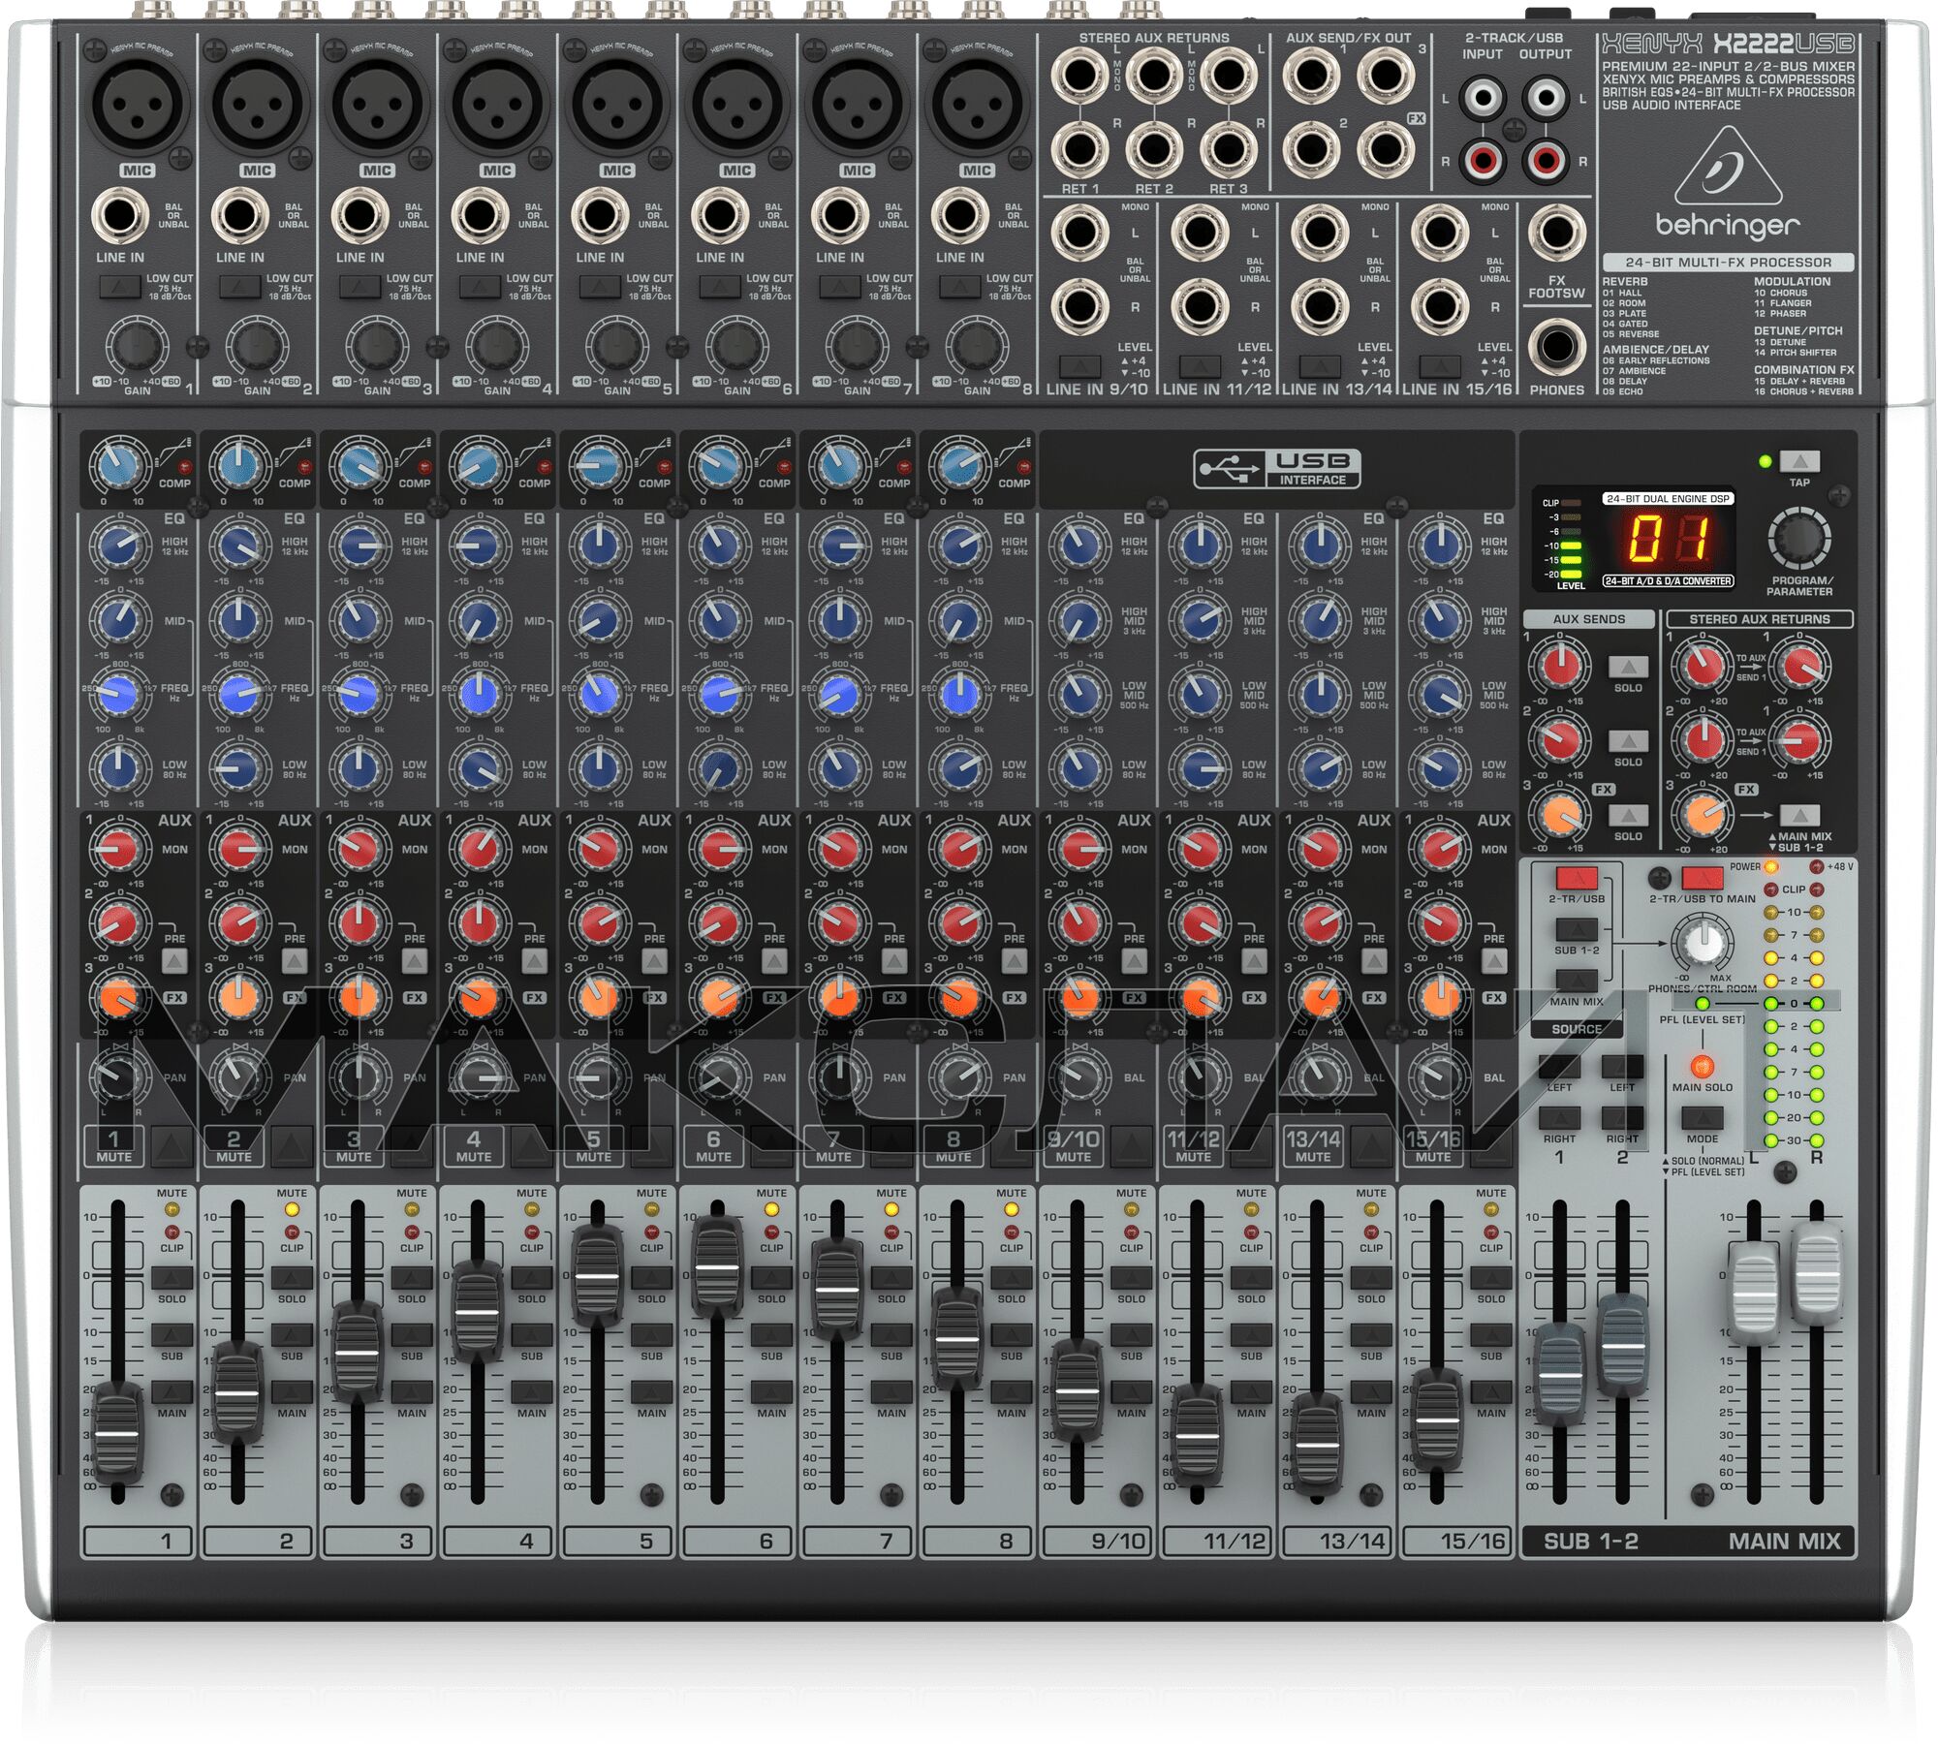
Task: Click the green LED beside TAP button
Action: (1765, 461)
